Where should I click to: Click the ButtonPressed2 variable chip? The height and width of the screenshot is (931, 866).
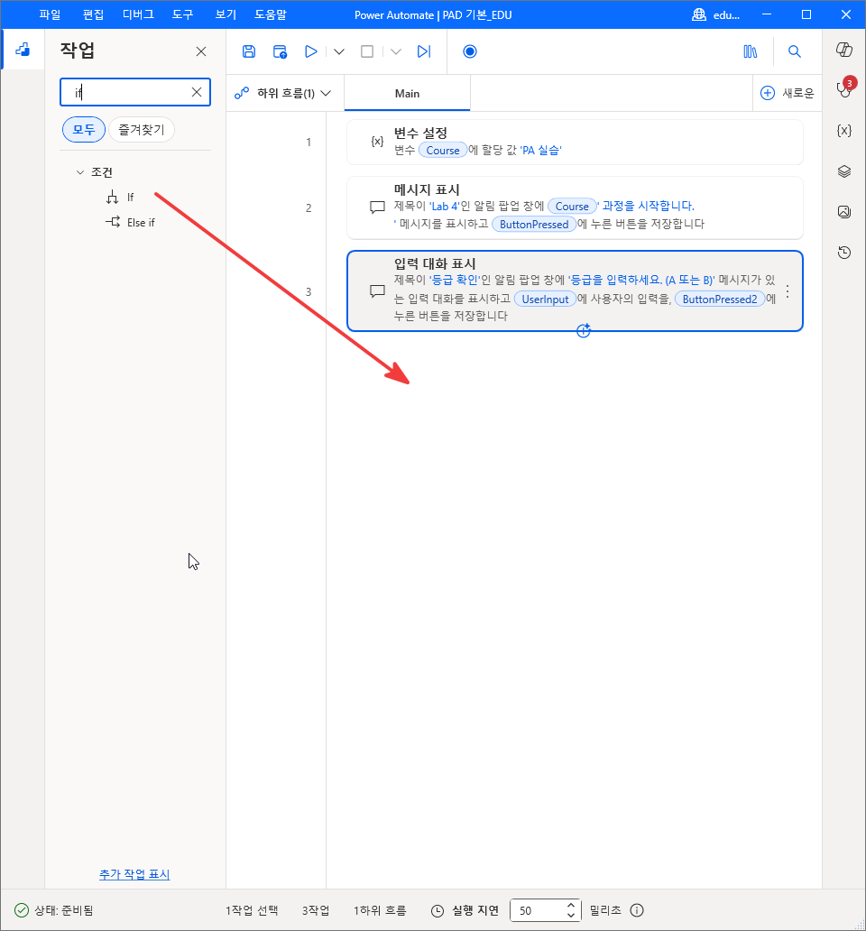coord(719,300)
